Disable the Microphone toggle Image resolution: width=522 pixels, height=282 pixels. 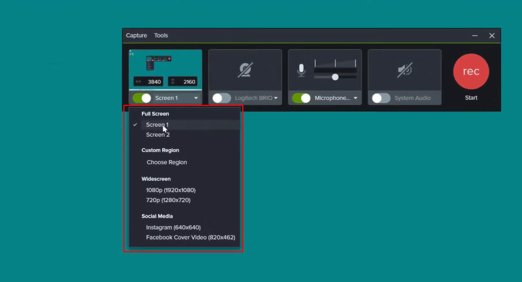tap(301, 98)
